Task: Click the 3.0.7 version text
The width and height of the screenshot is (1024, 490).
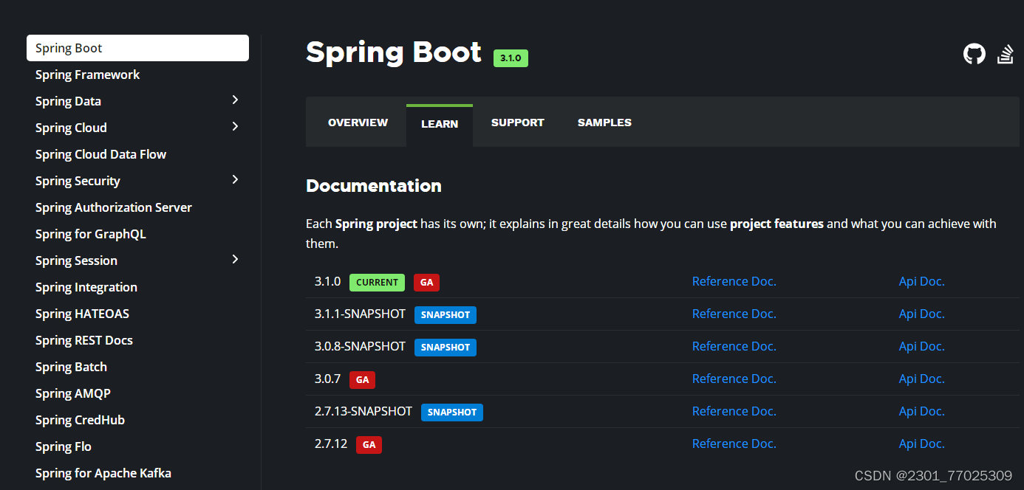Action: pyautogui.click(x=327, y=379)
